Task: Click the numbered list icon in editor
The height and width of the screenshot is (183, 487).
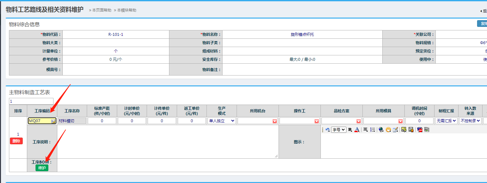Action: (x=372, y=130)
